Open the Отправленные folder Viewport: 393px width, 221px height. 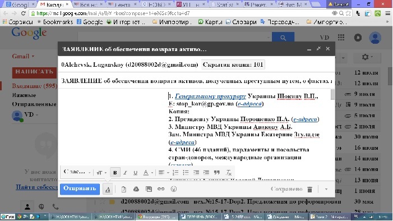[x=34, y=104]
